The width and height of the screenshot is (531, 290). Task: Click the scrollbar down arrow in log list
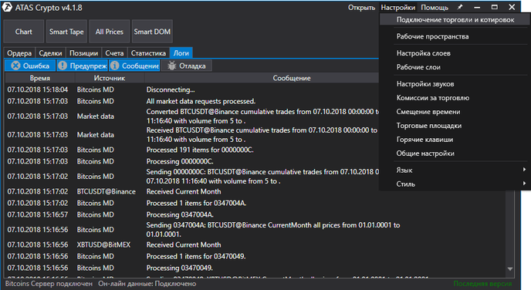510,269
